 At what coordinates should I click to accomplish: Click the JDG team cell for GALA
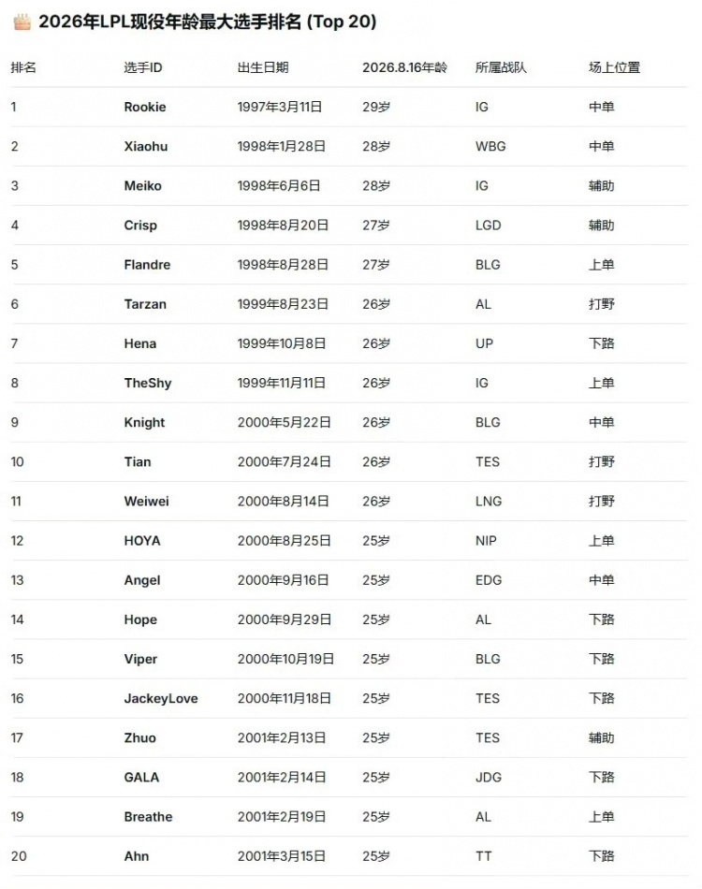[489, 778]
